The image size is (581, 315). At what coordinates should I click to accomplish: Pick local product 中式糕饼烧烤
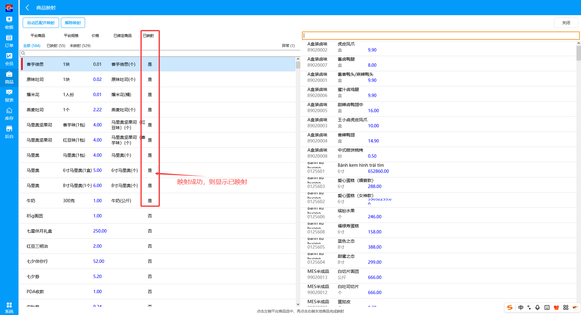[x=439, y=155]
